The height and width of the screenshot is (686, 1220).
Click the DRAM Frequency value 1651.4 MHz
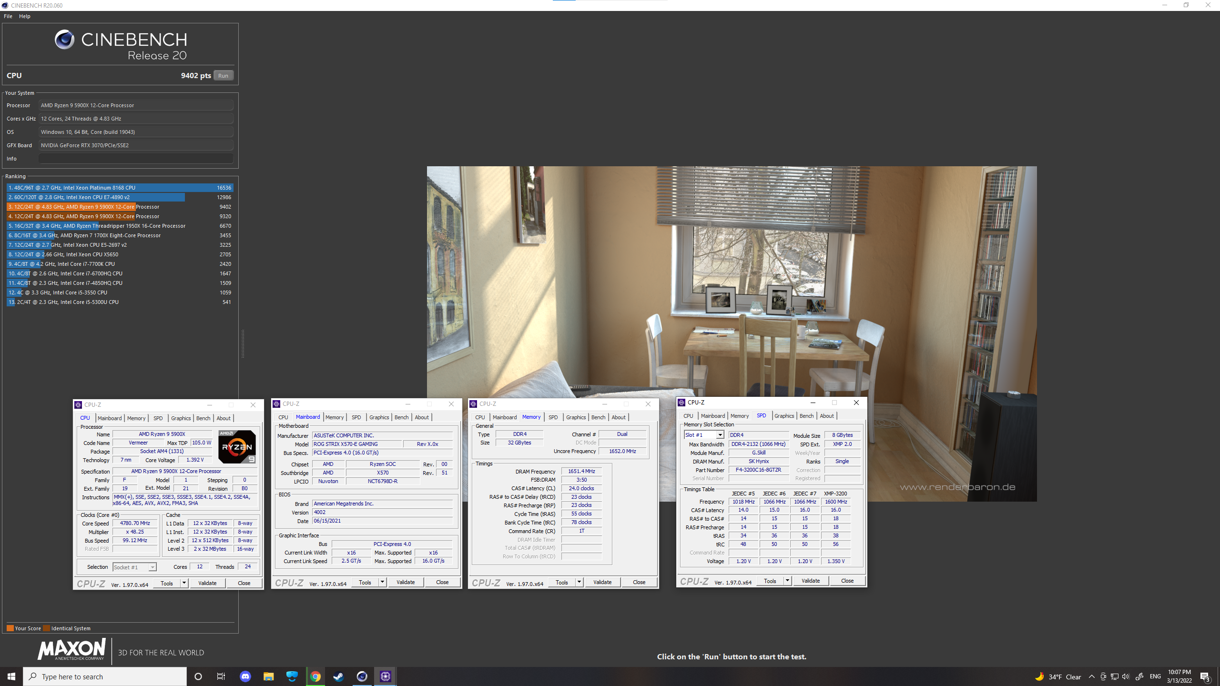[x=581, y=471]
